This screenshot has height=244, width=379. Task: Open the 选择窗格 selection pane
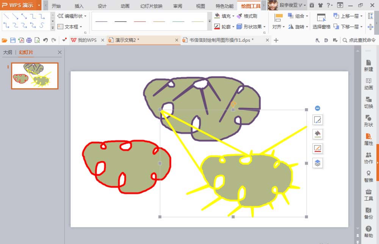click(321, 22)
